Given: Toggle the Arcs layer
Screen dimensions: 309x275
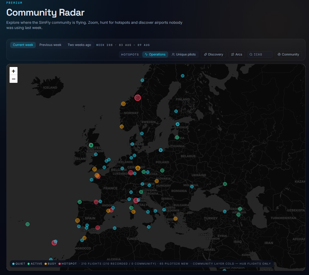Looking at the screenshot, I should click(x=237, y=54).
